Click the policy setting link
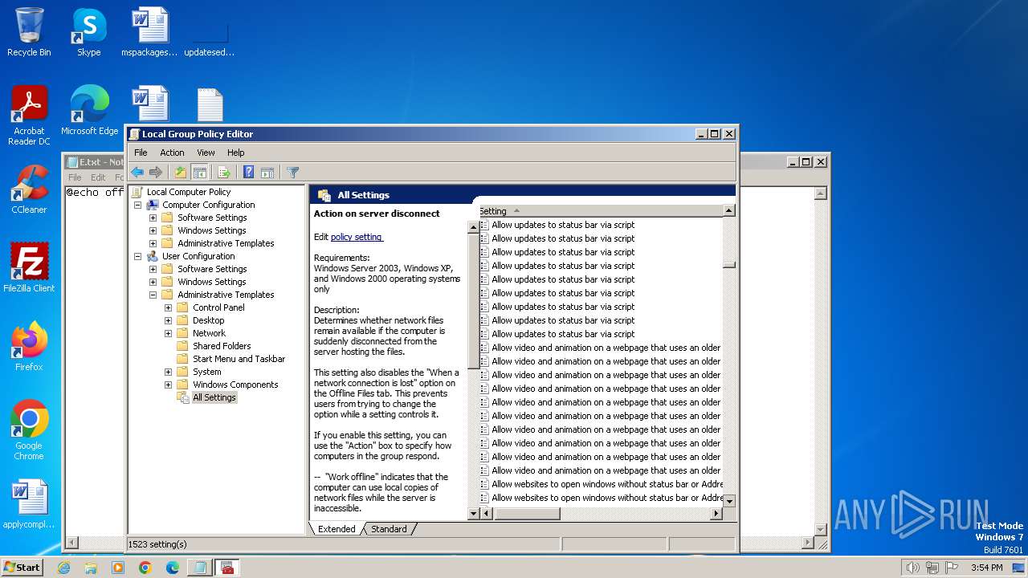This screenshot has height=578, width=1028. click(357, 237)
